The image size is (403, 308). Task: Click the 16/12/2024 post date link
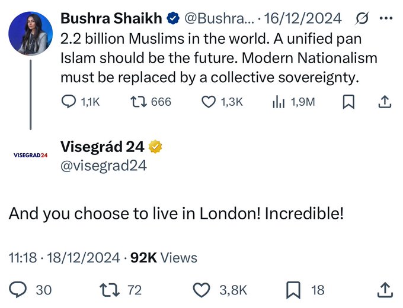tap(302, 18)
